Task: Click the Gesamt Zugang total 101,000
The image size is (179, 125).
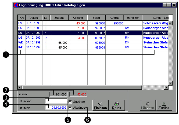Action: click(59, 94)
